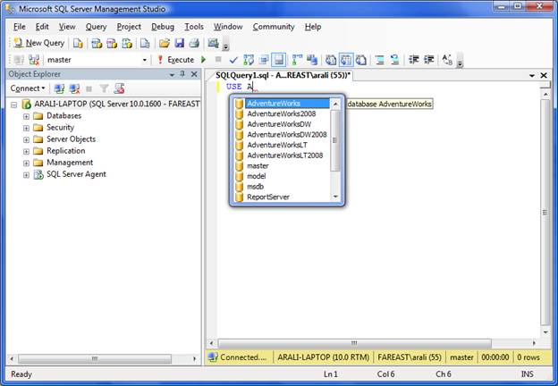This screenshot has width=558, height=386.
Task: Print the query using the printer icon
Action: click(x=194, y=44)
